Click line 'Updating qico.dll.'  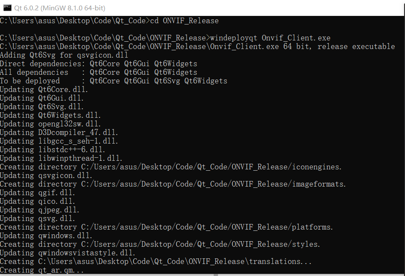pyautogui.click(x=37, y=201)
